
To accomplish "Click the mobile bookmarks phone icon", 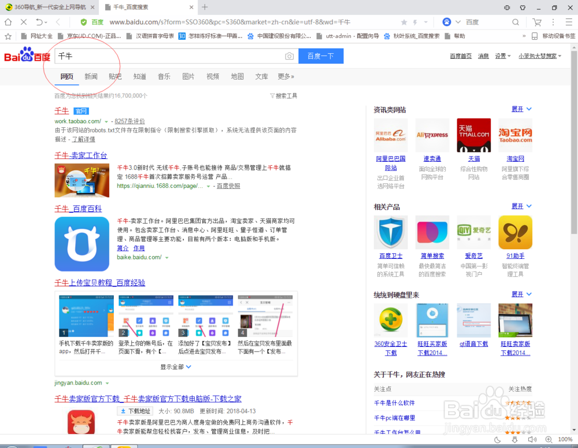I will pyautogui.click(x=535, y=35).
